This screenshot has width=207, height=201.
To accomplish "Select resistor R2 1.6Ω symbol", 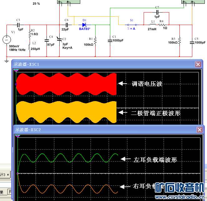I will pos(30,34).
